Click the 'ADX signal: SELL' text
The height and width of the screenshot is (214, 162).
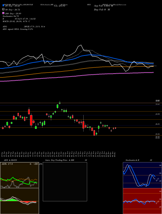pos(18,29)
